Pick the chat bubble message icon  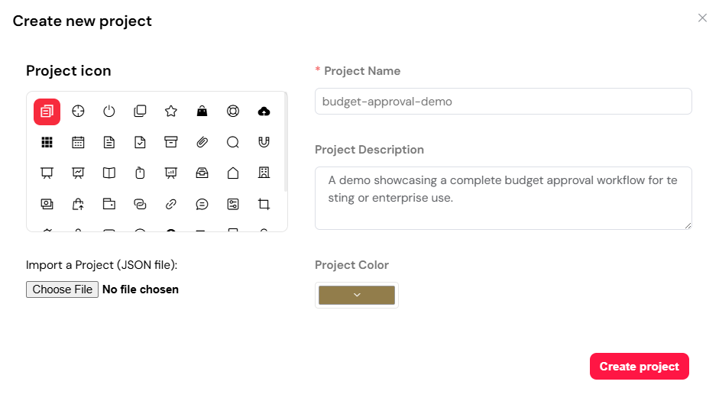202,204
